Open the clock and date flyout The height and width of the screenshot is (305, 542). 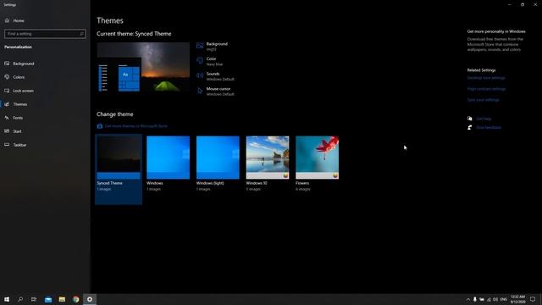coord(517,299)
